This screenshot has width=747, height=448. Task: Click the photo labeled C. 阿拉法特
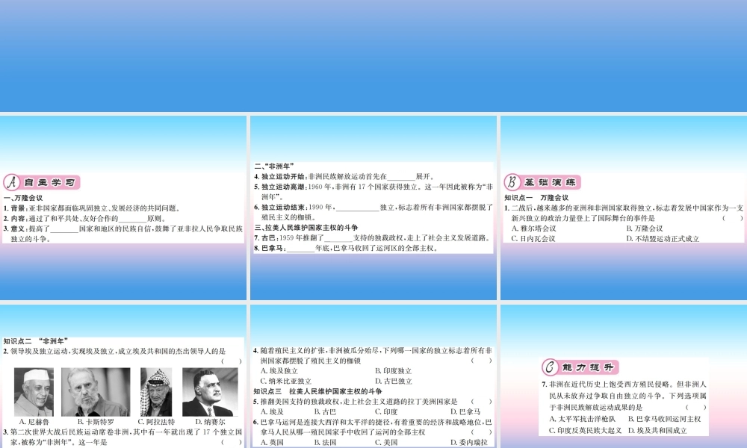tap(156, 392)
